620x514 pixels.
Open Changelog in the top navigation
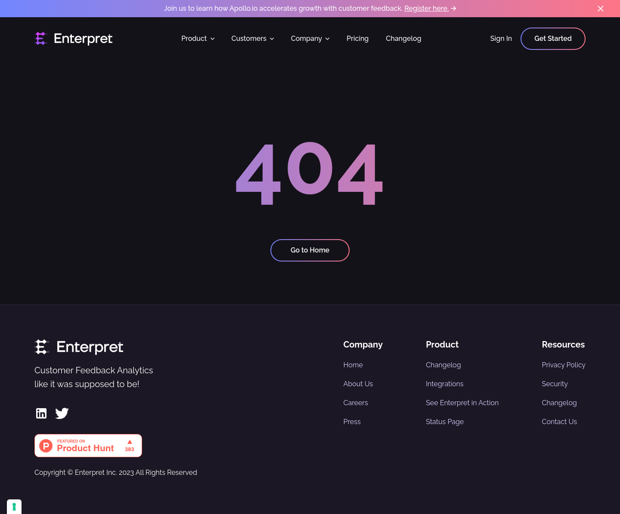tap(403, 39)
